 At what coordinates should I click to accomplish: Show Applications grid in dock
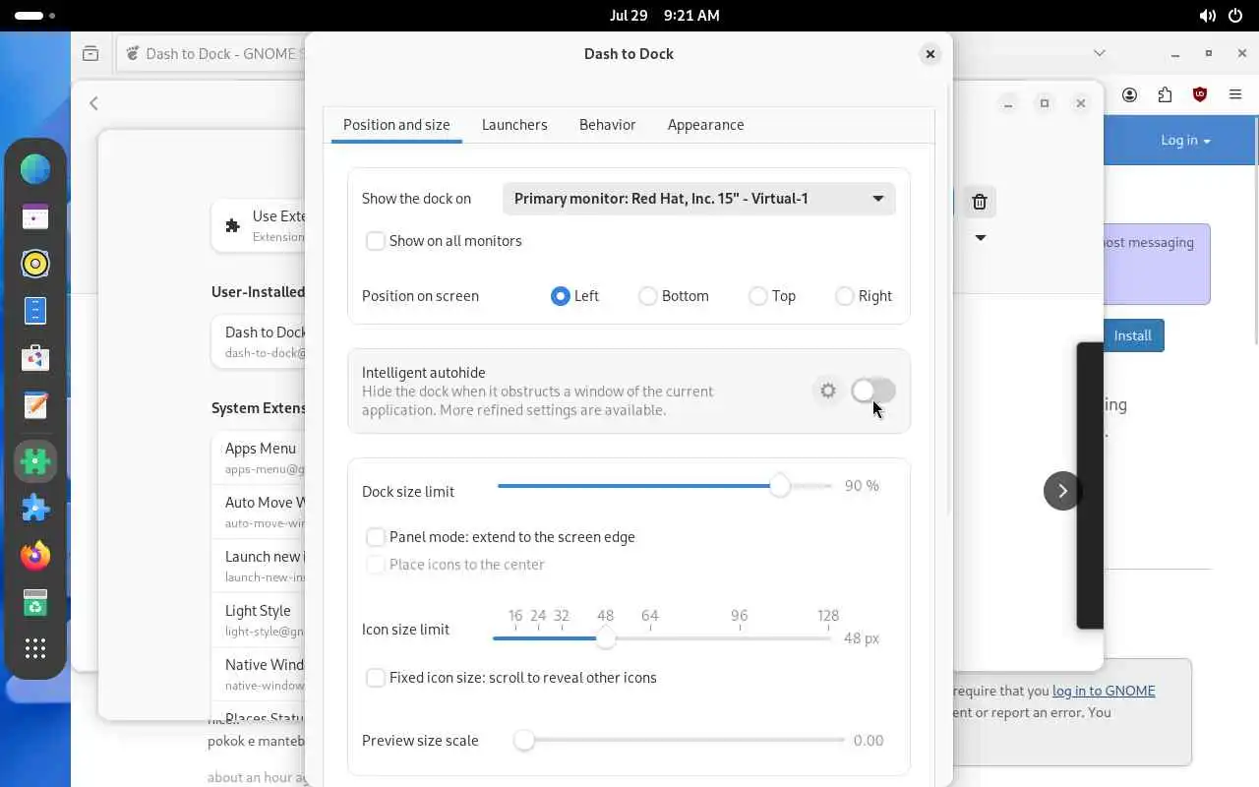[35, 648]
